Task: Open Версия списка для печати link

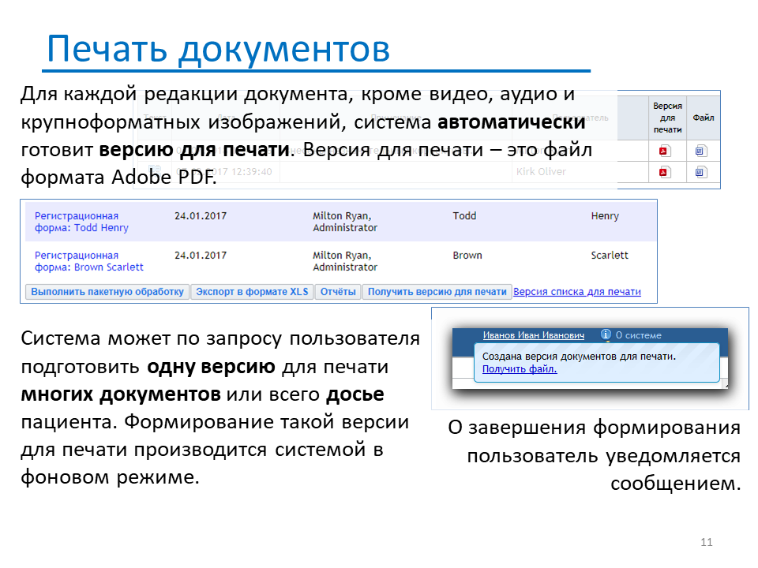Action: click(x=577, y=292)
